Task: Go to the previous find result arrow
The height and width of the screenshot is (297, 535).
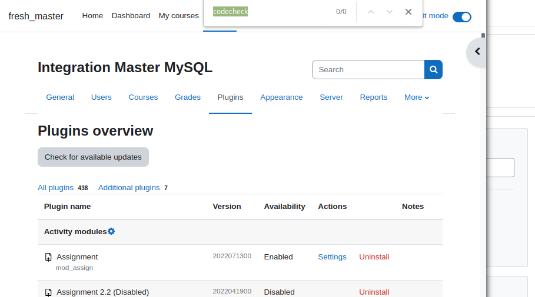Action: pyautogui.click(x=371, y=12)
